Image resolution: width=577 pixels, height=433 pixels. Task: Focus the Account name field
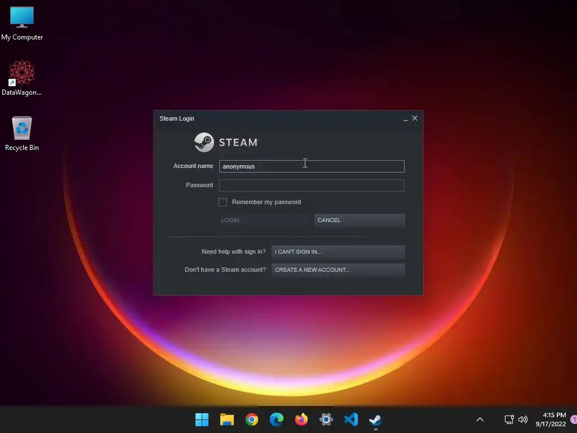[312, 166]
